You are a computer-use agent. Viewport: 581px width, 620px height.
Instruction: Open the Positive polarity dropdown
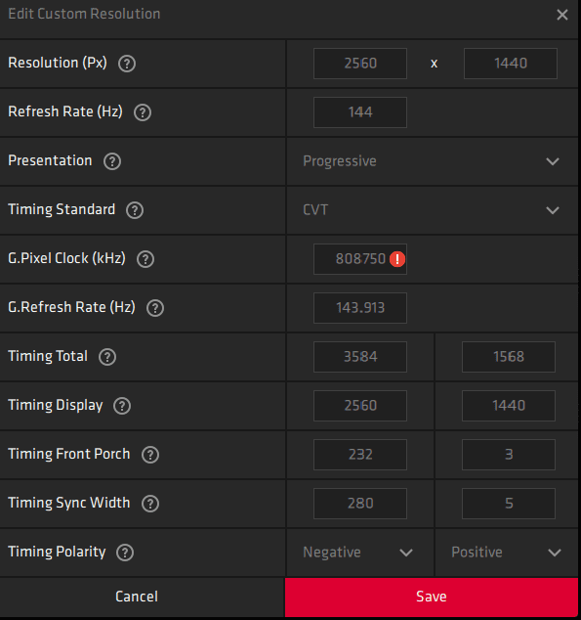tap(507, 553)
